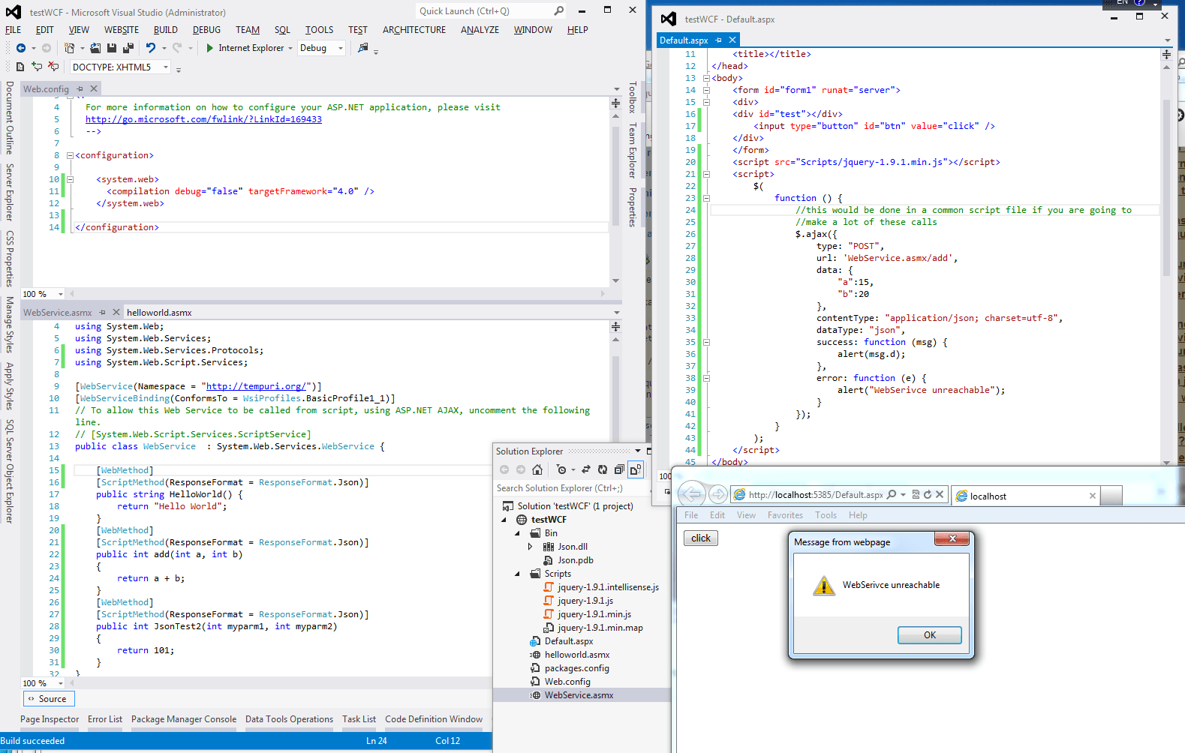1185x753 pixels.
Task: Click the address bar search magnifier in browser
Action: pos(892,495)
